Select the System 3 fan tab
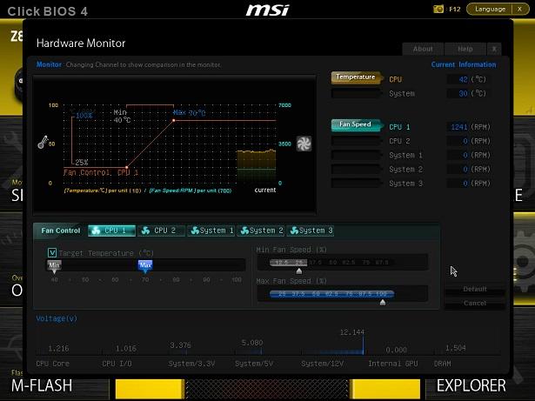535x401 pixels. (x=311, y=231)
